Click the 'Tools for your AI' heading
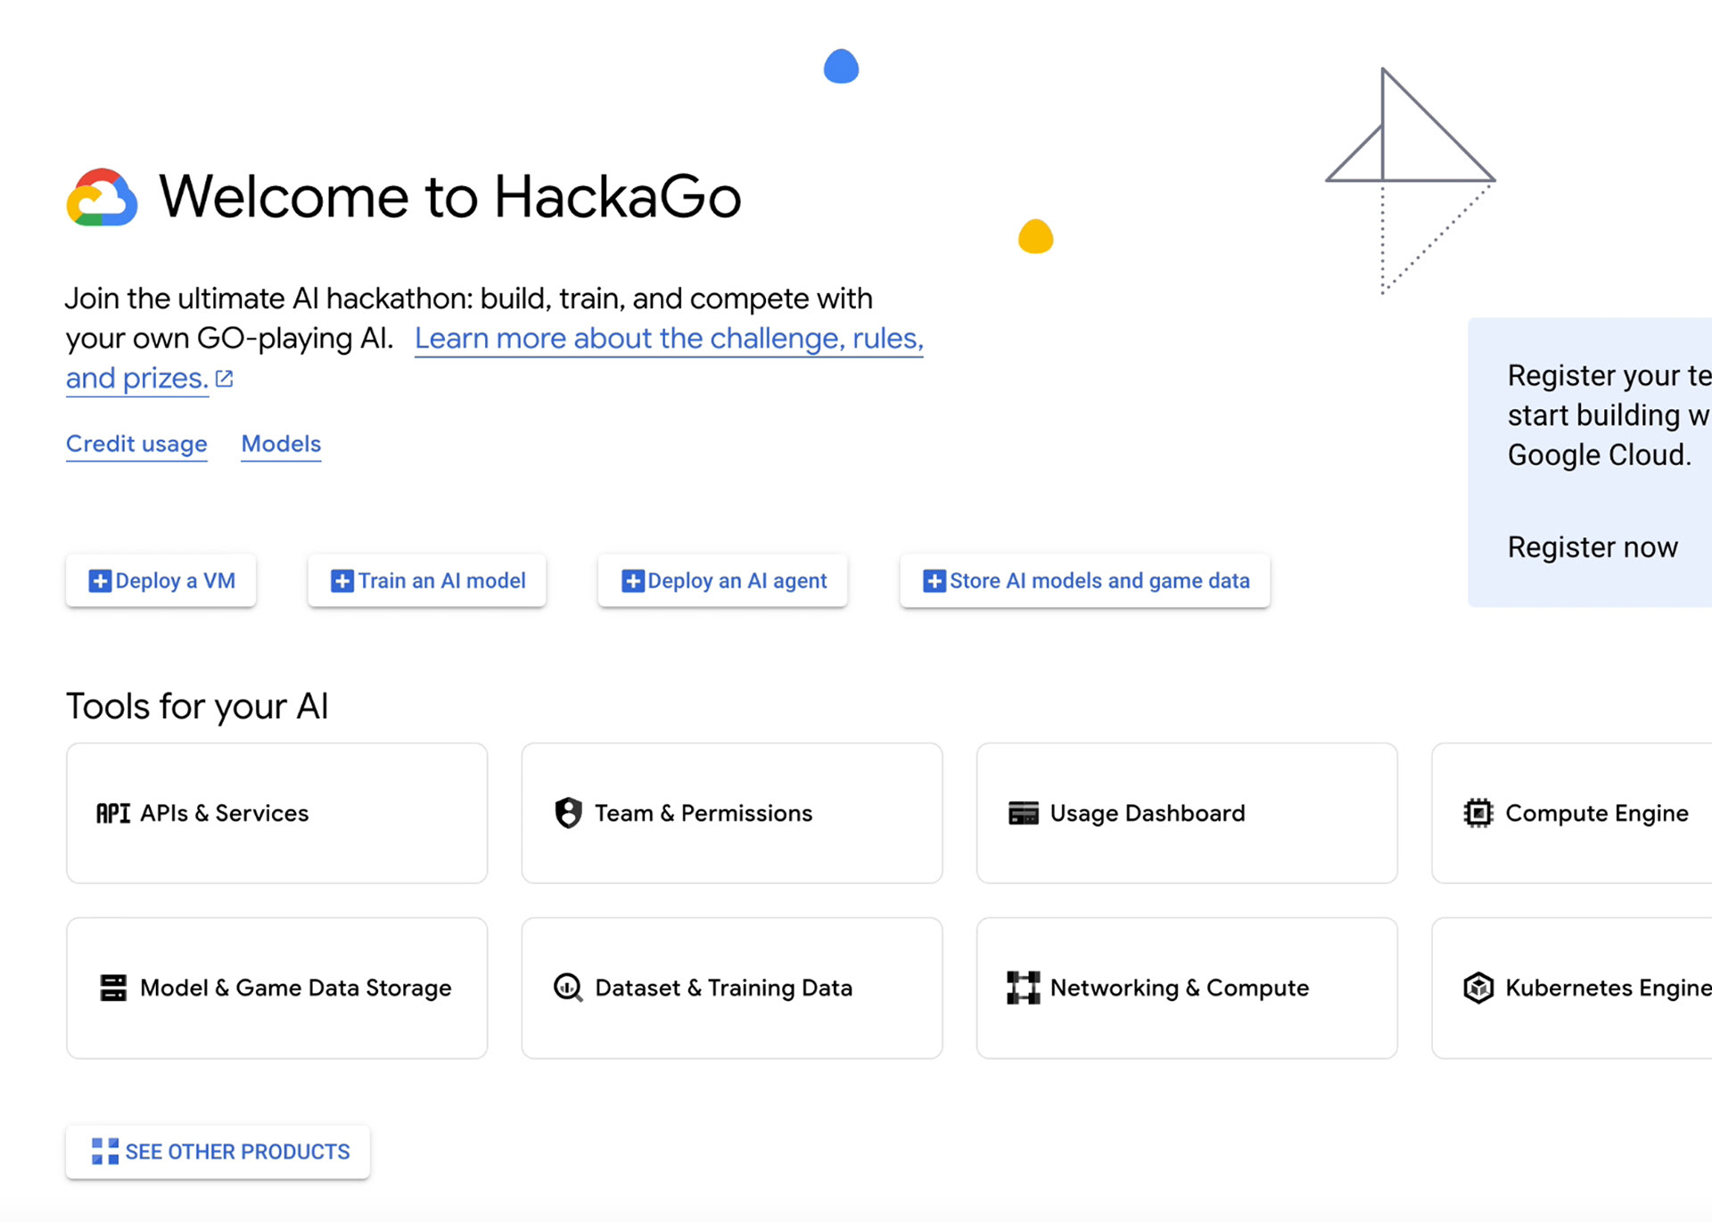 197,706
